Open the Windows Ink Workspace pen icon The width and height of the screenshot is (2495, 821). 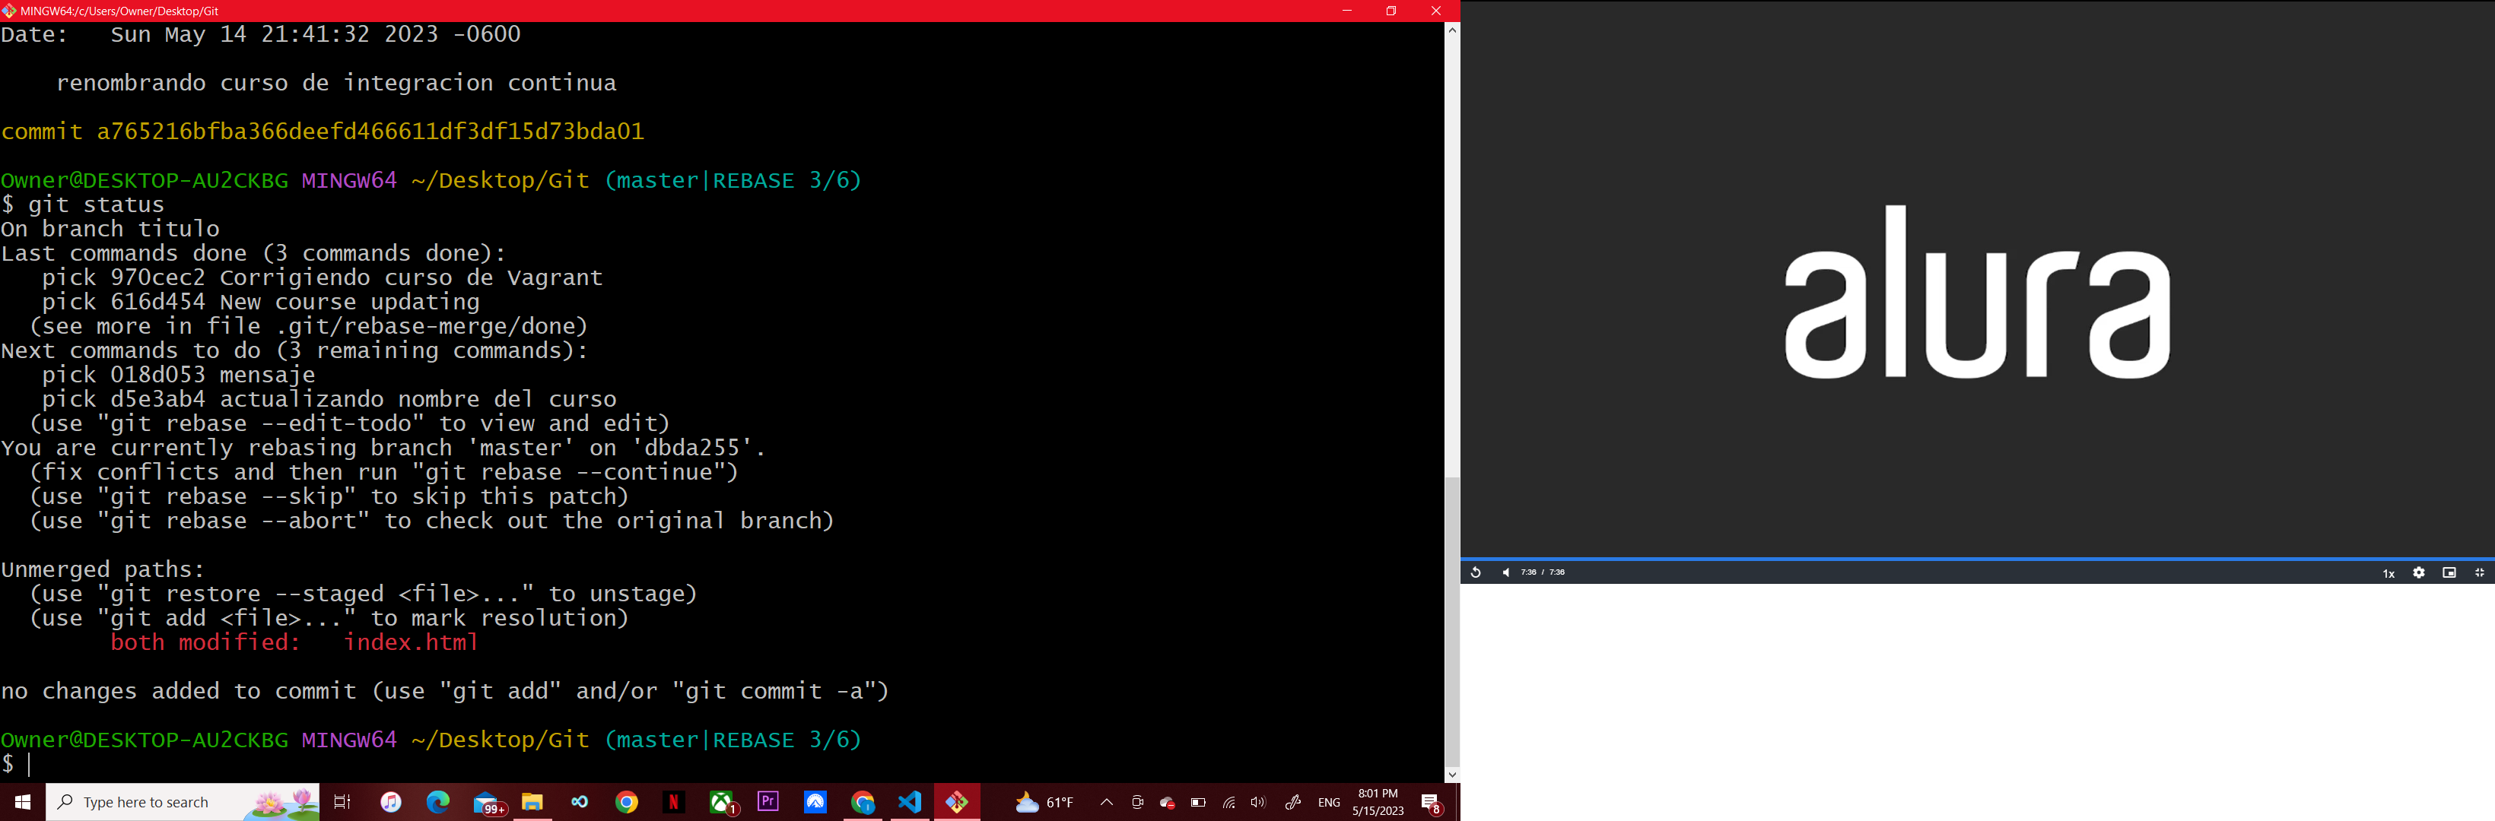(1292, 802)
